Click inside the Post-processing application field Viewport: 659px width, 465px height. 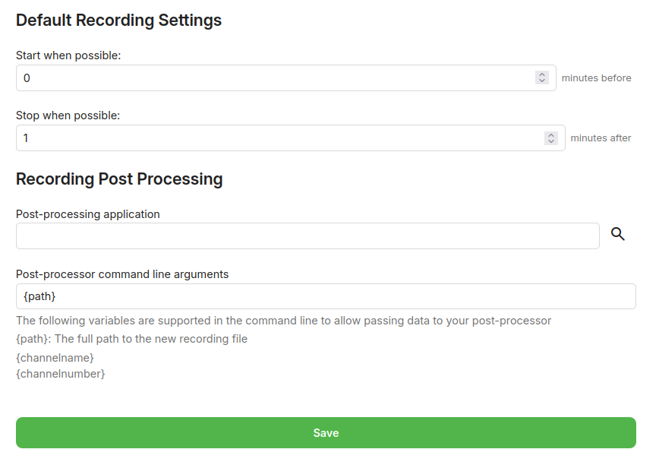(x=304, y=236)
